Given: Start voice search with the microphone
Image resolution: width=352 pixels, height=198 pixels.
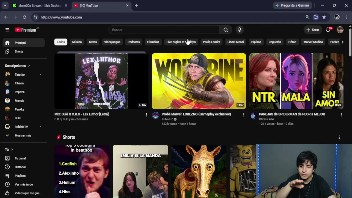Looking at the screenshot, I should tap(240, 30).
